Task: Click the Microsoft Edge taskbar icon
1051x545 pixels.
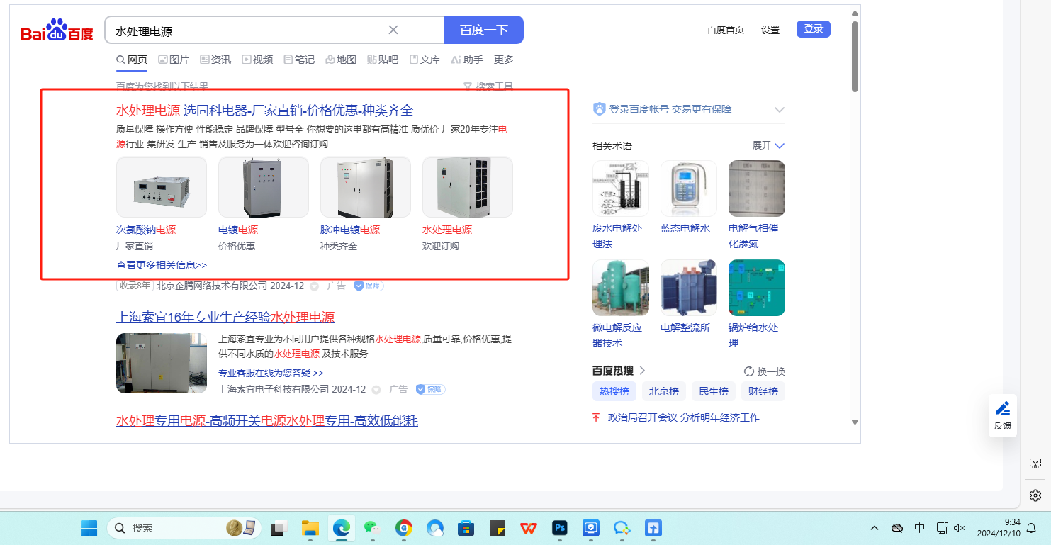Action: pos(342,528)
